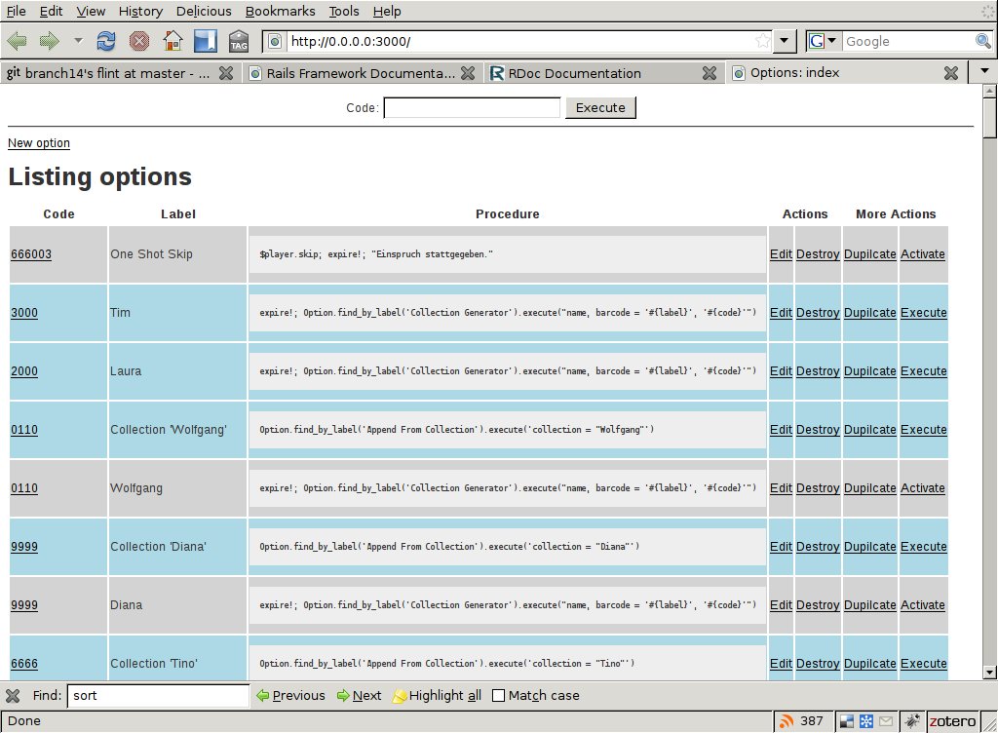Click into the Code input field
Screen dimensions: 998x733
(472, 107)
